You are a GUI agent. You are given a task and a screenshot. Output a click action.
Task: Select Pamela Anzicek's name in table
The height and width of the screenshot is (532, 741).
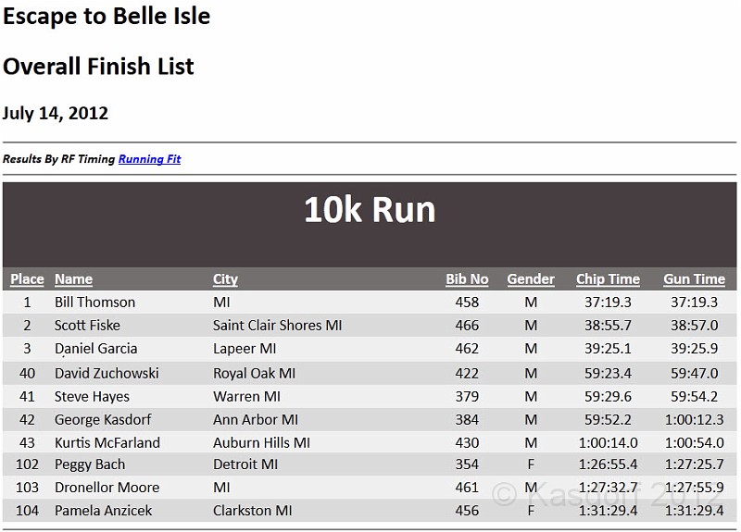pyautogui.click(x=104, y=511)
